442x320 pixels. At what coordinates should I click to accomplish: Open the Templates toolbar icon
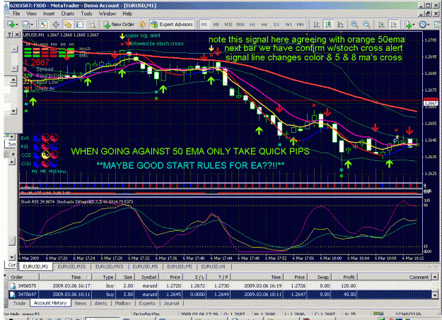[438, 25]
